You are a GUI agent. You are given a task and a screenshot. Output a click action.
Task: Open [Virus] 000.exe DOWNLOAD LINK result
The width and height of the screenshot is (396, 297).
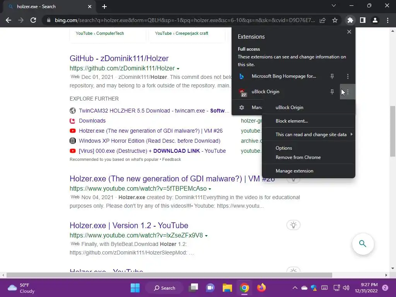[x=152, y=151]
